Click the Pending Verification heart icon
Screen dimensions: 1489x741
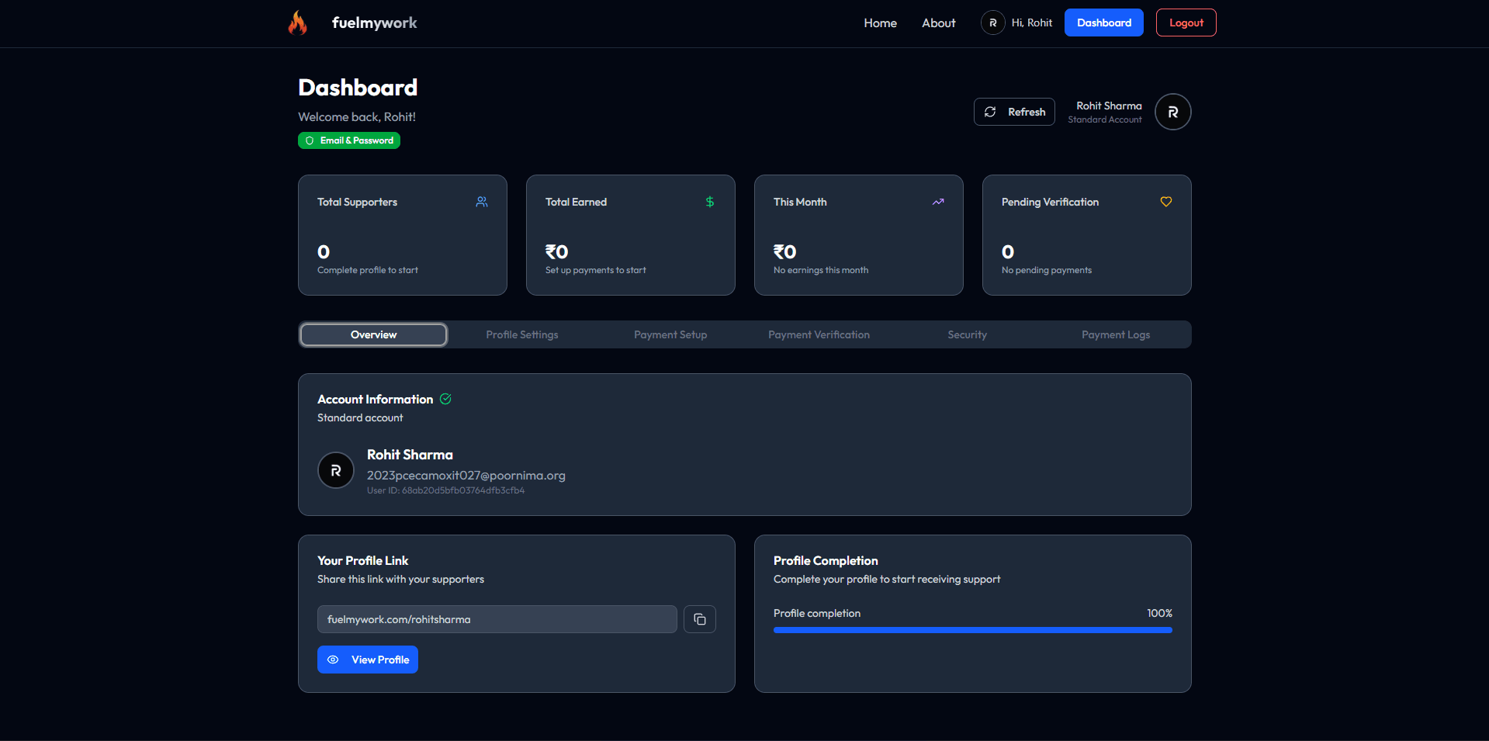pyautogui.click(x=1165, y=202)
